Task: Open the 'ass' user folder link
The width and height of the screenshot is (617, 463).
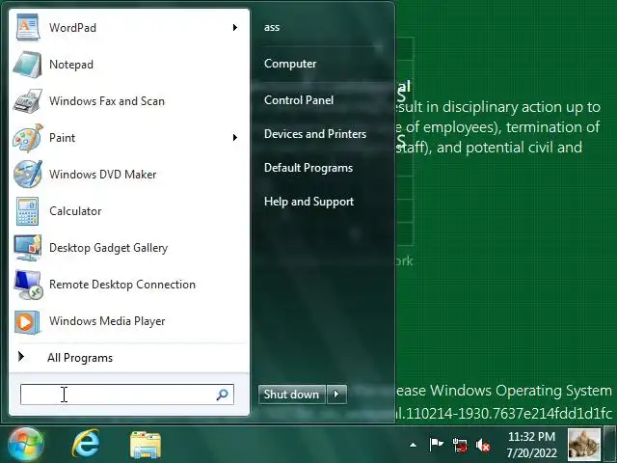Action: (x=272, y=27)
